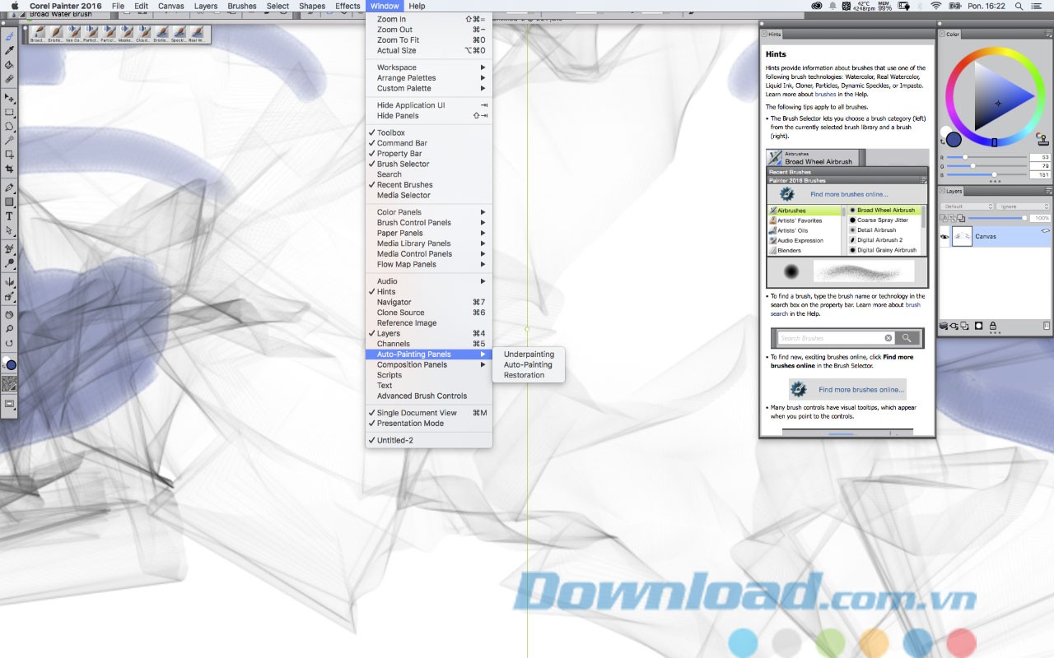Uncheck Brush Selector in Window menu
The image size is (1054, 658).
point(403,164)
